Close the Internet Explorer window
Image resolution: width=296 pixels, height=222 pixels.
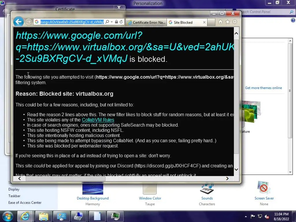click(x=233, y=13)
